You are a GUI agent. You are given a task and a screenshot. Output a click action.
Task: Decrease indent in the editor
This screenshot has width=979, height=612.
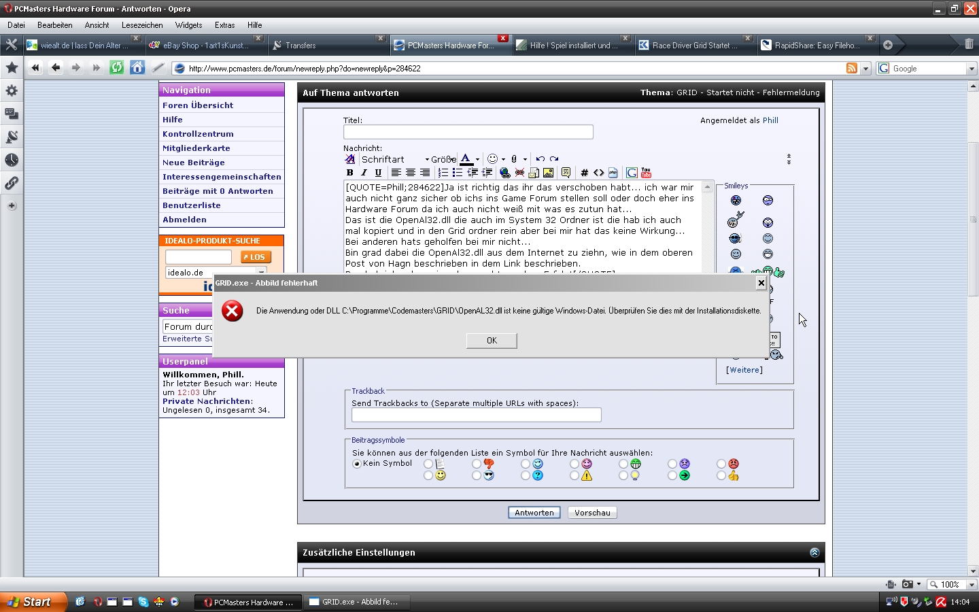(473, 173)
